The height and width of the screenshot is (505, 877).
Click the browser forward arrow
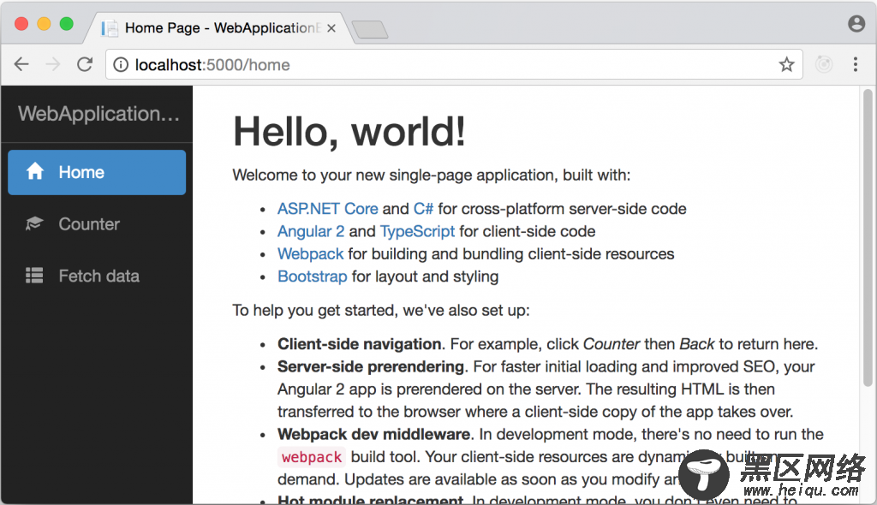point(52,64)
